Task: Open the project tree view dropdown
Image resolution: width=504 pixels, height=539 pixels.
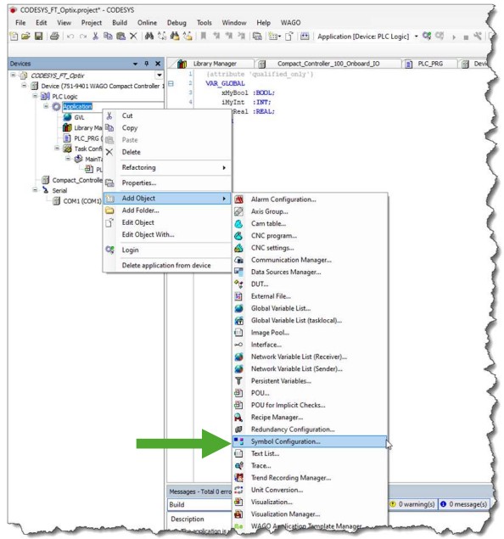Action: point(159,75)
